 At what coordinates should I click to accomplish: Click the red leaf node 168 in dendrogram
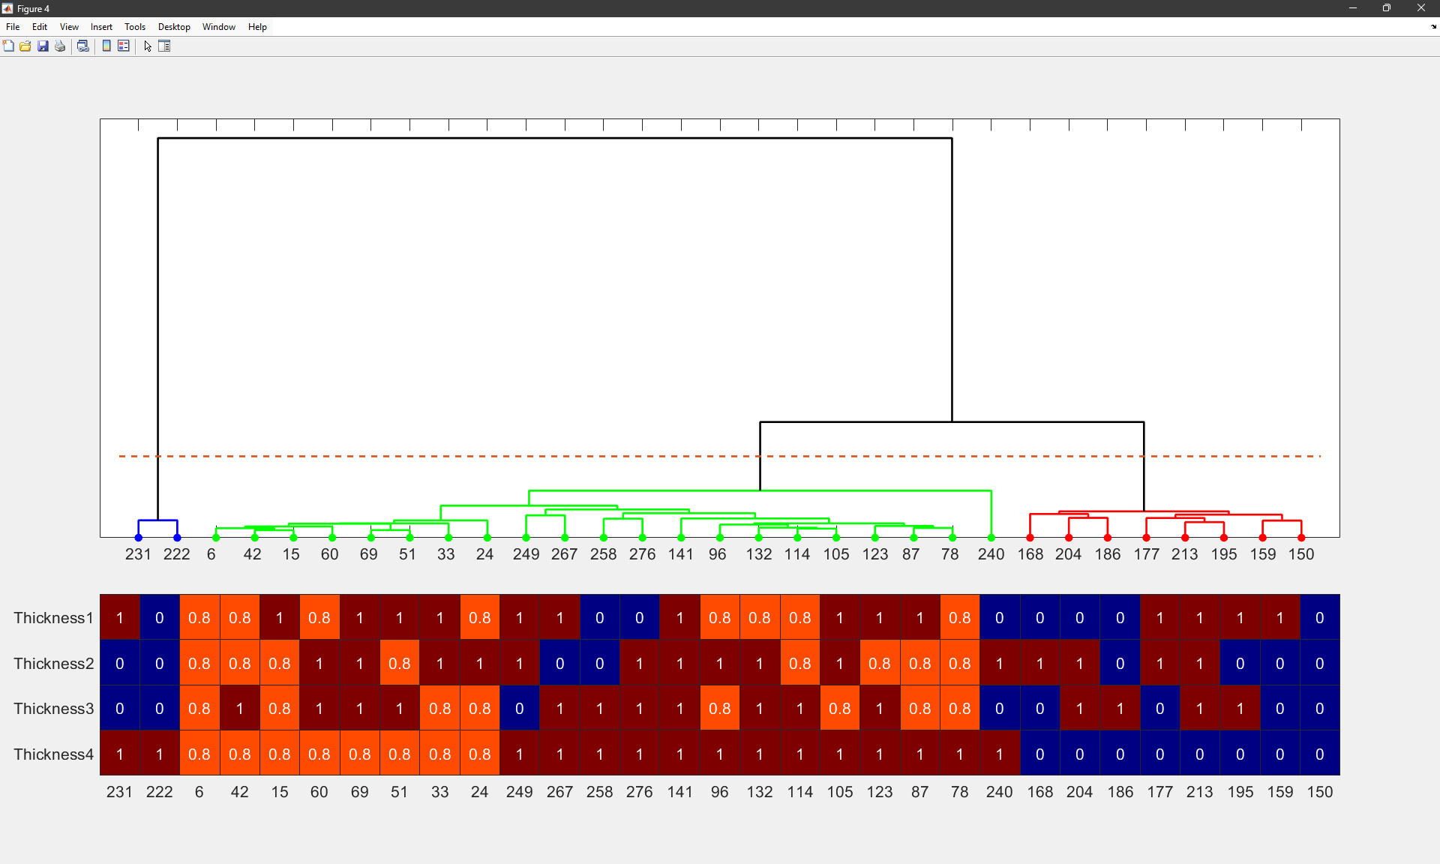(1030, 538)
